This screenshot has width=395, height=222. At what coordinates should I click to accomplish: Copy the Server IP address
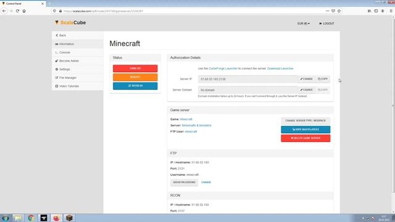pos(323,79)
